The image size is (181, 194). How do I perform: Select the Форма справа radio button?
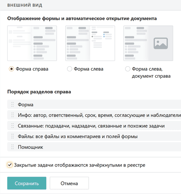tap(11, 69)
